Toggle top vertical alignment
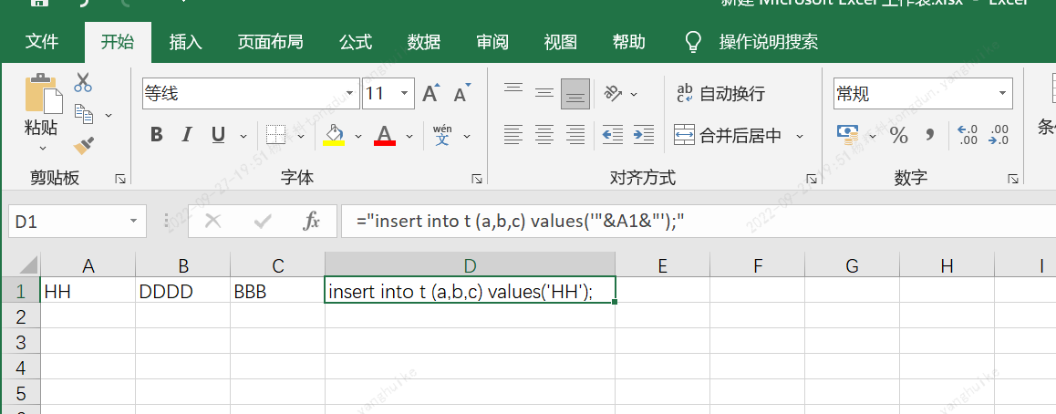 513,94
